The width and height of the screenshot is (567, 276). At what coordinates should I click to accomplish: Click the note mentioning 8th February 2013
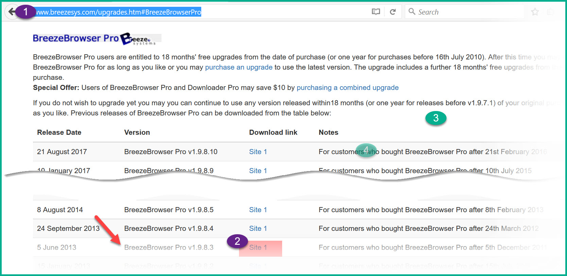431,210
